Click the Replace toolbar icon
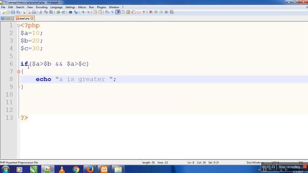The image size is (308, 173). pos(76,12)
